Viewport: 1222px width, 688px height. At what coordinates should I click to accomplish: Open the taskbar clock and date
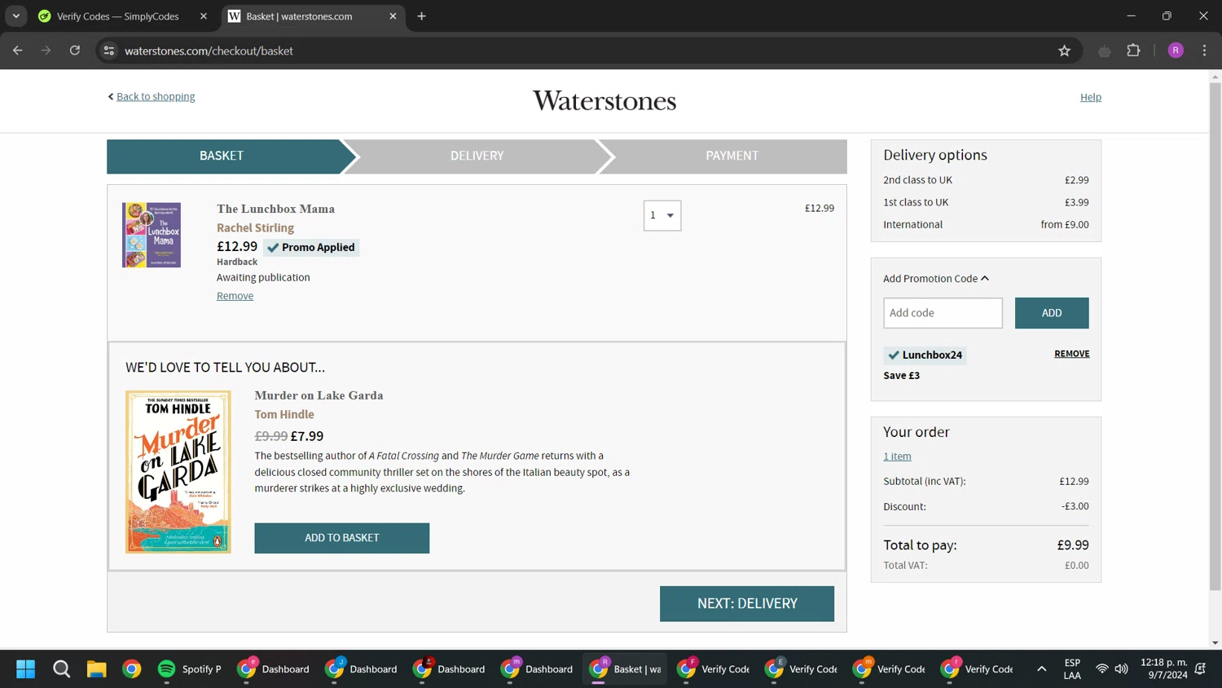1163,669
